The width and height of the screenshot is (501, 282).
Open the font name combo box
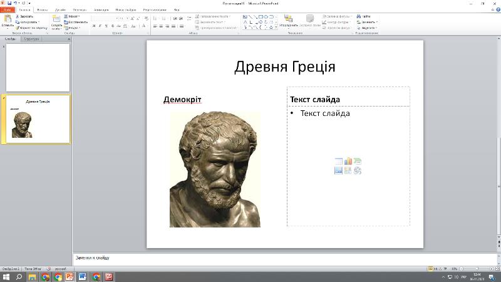(x=103, y=19)
